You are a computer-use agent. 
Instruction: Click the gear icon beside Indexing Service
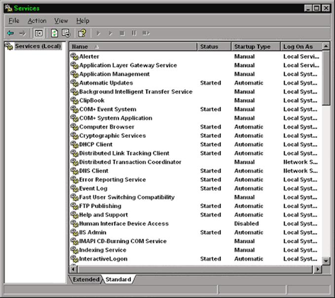pyautogui.click(x=74, y=250)
